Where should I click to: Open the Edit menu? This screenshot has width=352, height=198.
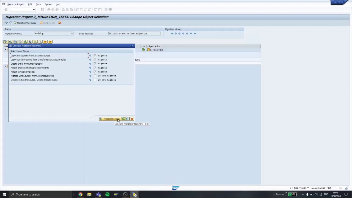click(30, 4)
